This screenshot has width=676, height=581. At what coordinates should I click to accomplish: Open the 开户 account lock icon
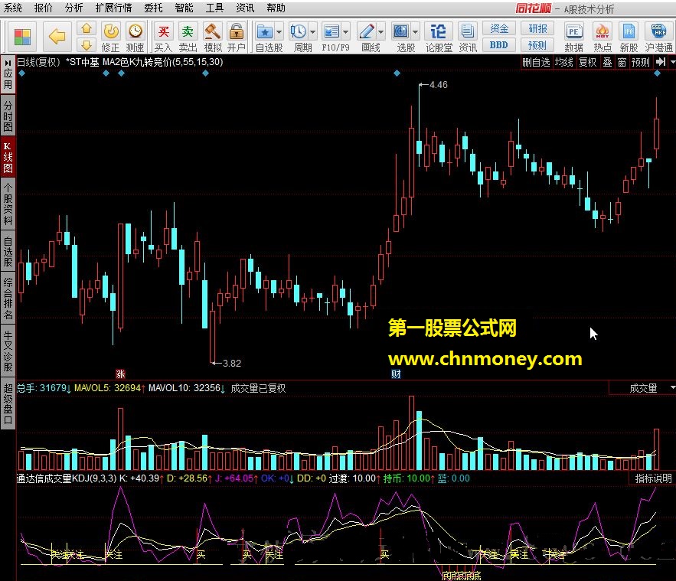click(x=237, y=31)
